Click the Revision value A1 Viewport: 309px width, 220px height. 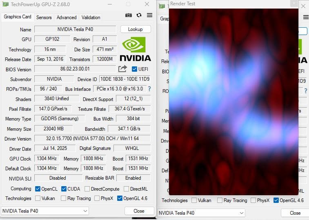[105, 39]
